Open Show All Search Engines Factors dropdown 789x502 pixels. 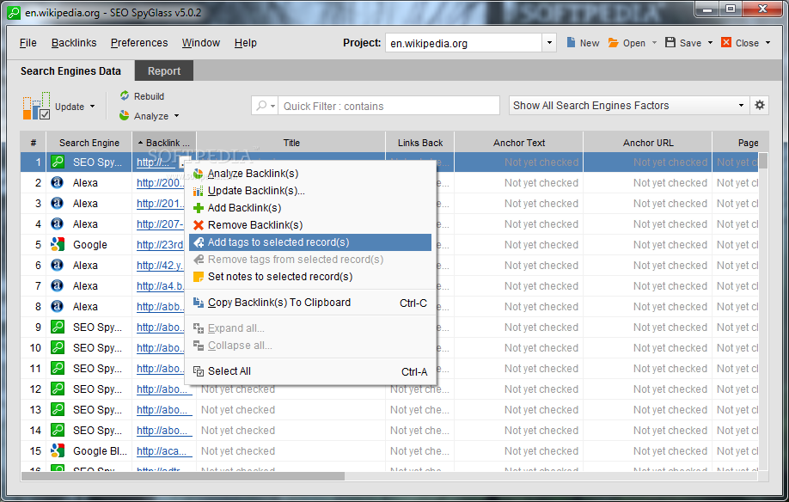click(x=741, y=105)
